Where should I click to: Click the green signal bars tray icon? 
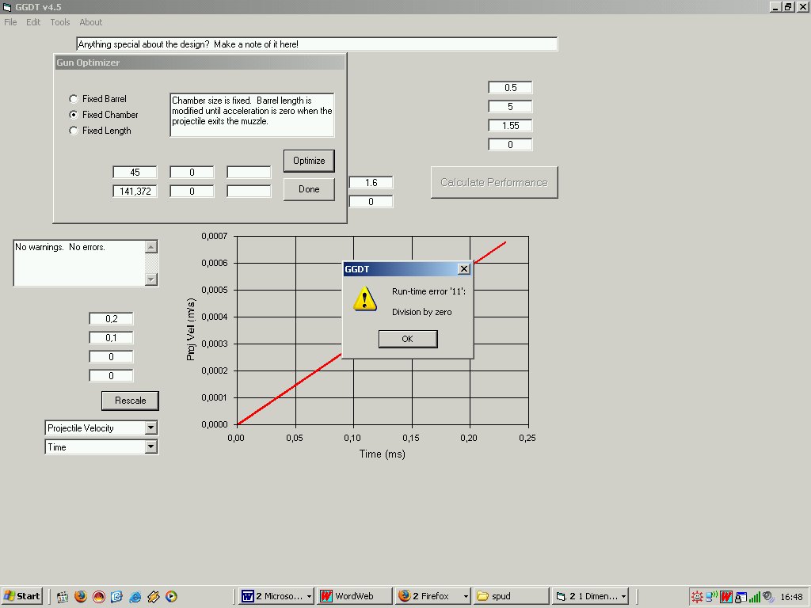754,597
